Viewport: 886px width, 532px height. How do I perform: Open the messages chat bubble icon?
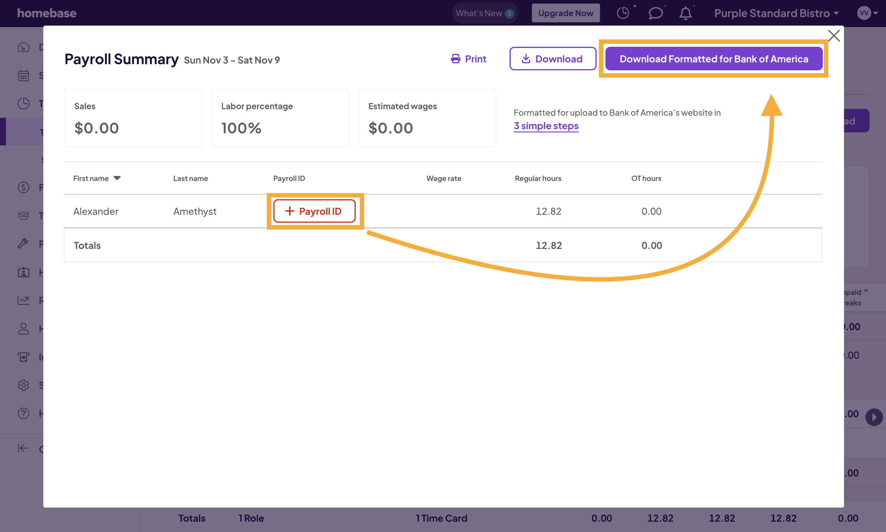(x=655, y=13)
